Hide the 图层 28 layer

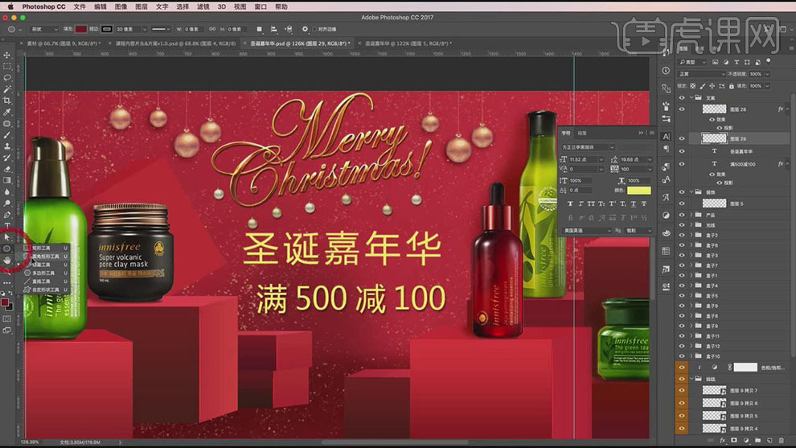click(682, 109)
